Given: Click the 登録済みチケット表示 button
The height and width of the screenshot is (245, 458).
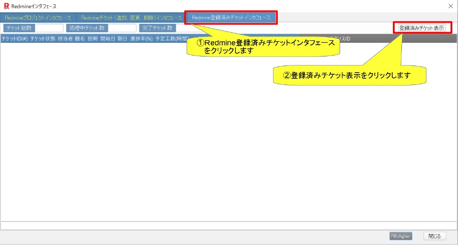Looking at the screenshot, I should (421, 28).
